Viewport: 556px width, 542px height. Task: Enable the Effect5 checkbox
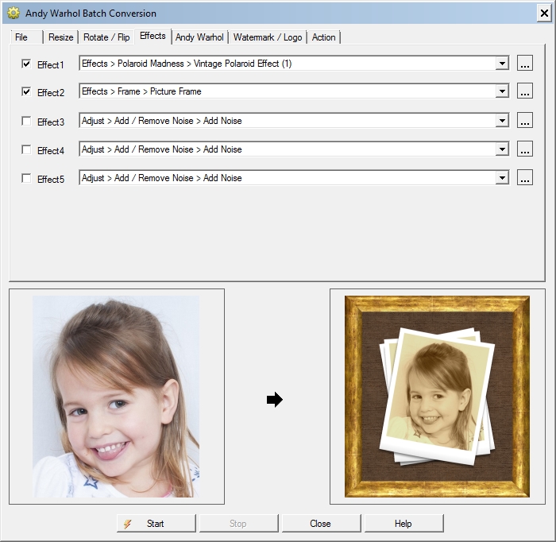coord(26,178)
